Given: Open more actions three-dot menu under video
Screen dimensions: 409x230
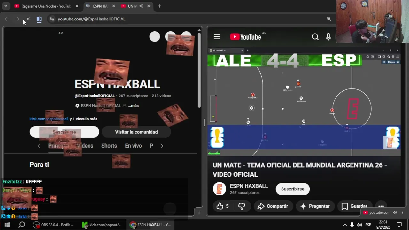Looking at the screenshot, I should pyautogui.click(x=381, y=206).
